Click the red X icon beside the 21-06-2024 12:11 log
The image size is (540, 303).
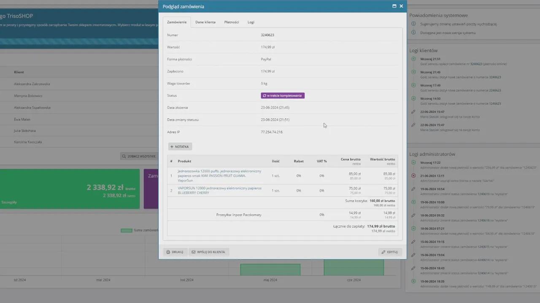point(413,175)
